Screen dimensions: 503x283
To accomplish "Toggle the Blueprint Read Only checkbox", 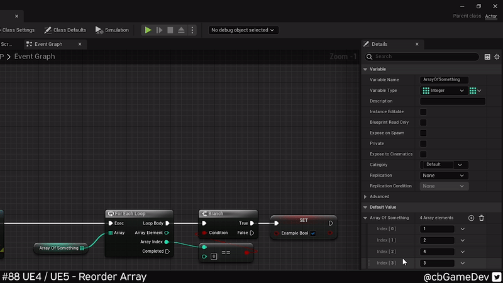I will [x=423, y=123].
